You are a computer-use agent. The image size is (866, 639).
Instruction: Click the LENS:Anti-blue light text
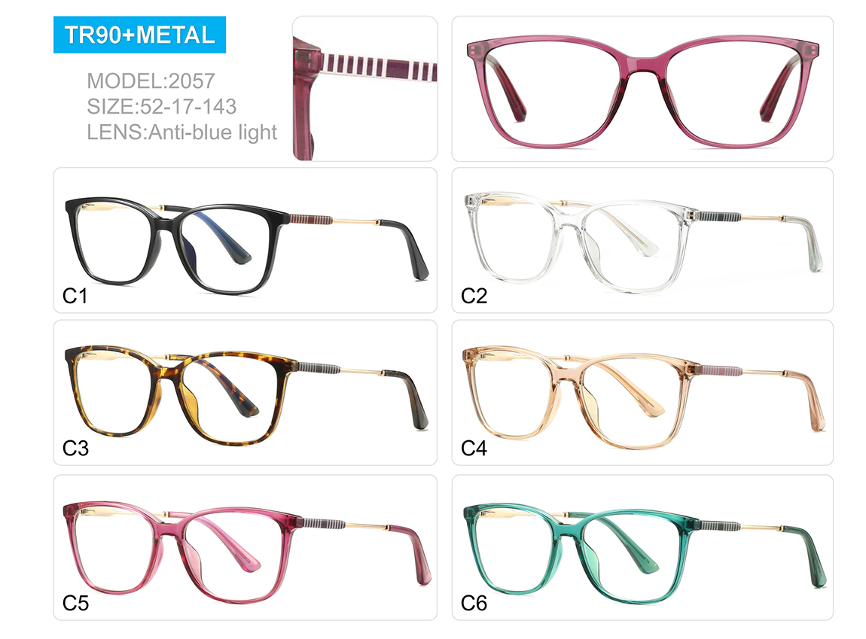(181, 132)
